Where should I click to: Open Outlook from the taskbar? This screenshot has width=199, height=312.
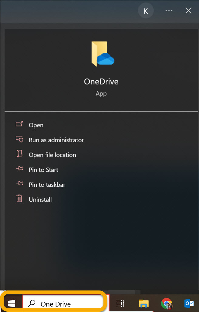click(189, 303)
